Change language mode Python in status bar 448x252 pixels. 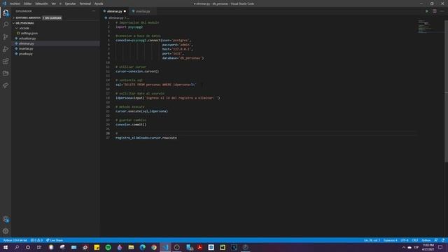pos(426,240)
